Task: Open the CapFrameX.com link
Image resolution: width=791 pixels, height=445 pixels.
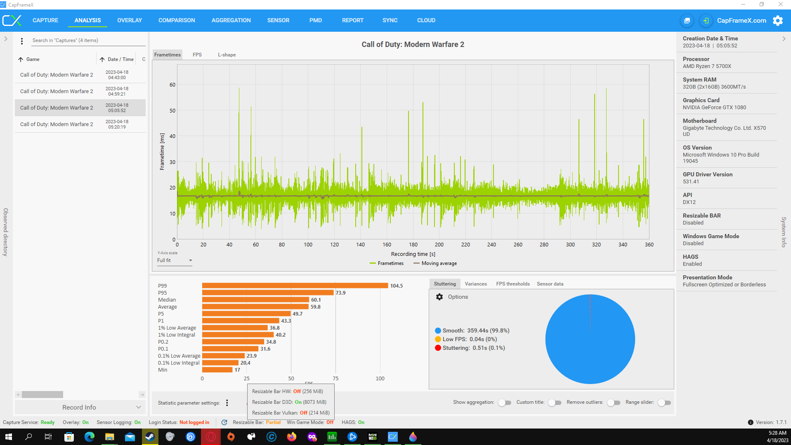Action: click(741, 21)
